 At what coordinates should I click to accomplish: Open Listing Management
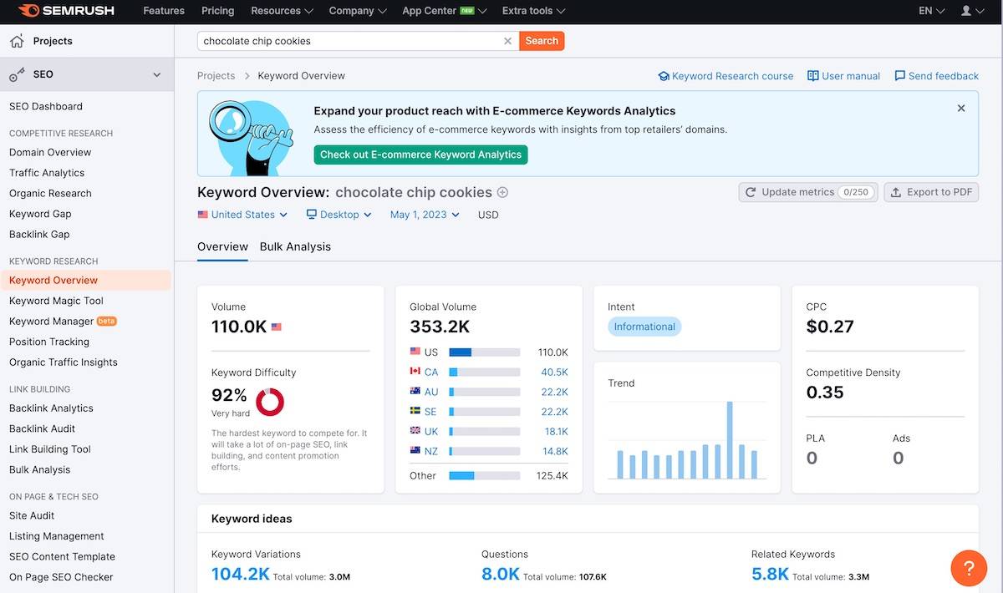57,536
